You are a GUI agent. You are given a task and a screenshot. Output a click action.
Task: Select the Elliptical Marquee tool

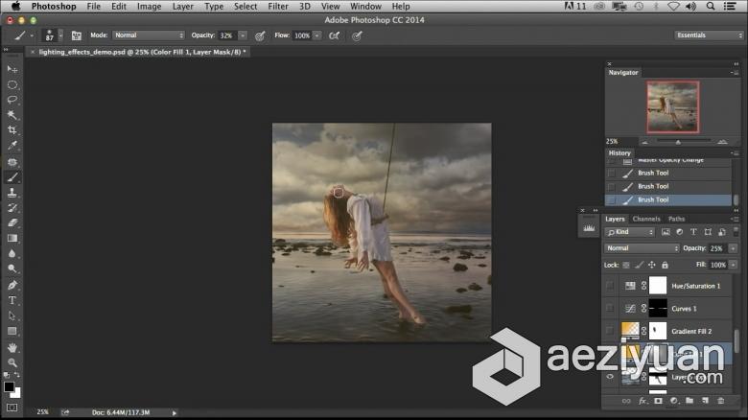12,85
